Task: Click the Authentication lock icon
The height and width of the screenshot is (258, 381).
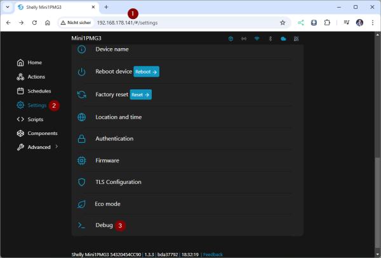Action: [x=82, y=139]
